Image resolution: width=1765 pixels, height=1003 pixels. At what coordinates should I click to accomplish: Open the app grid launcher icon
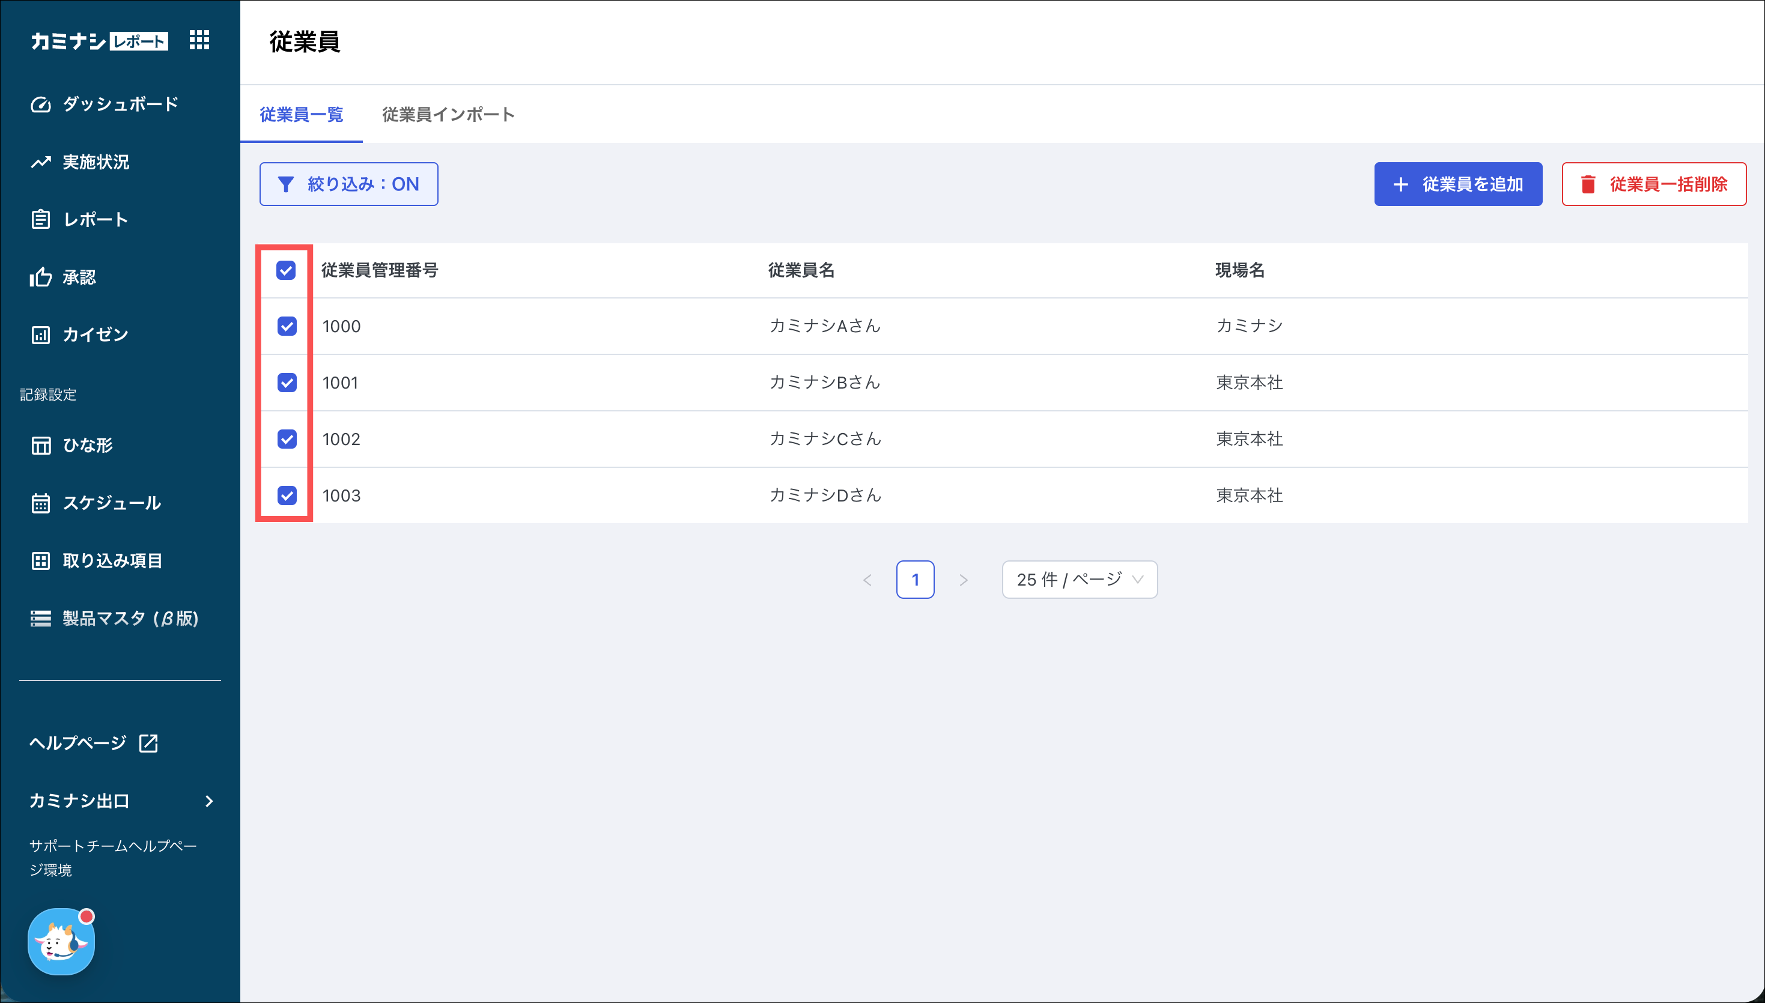click(199, 40)
